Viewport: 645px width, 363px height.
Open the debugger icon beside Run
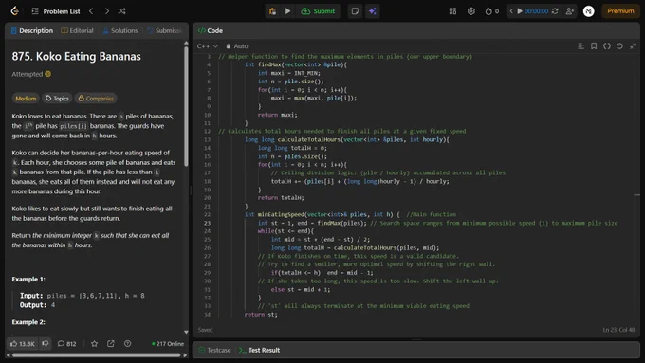click(272, 11)
